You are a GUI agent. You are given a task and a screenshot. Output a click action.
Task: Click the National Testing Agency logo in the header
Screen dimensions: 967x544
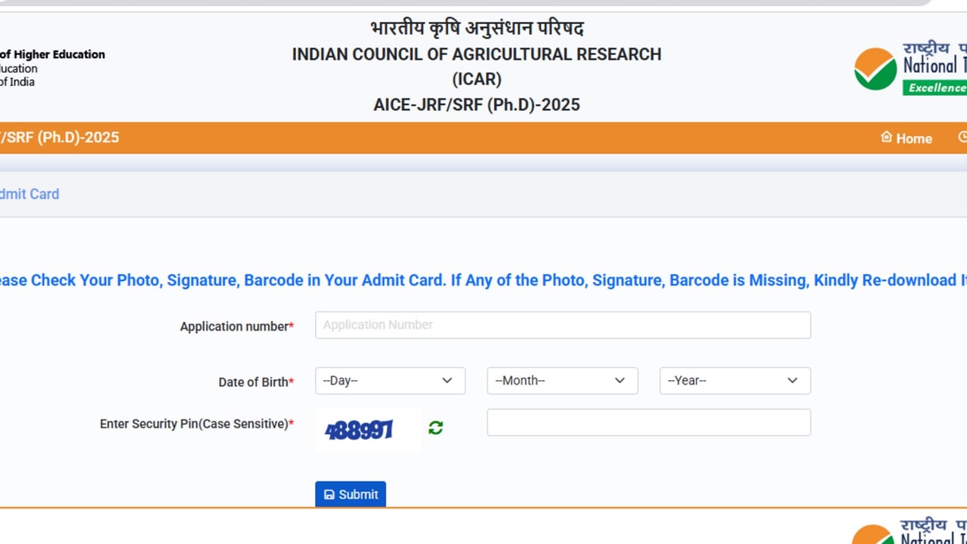(910, 69)
